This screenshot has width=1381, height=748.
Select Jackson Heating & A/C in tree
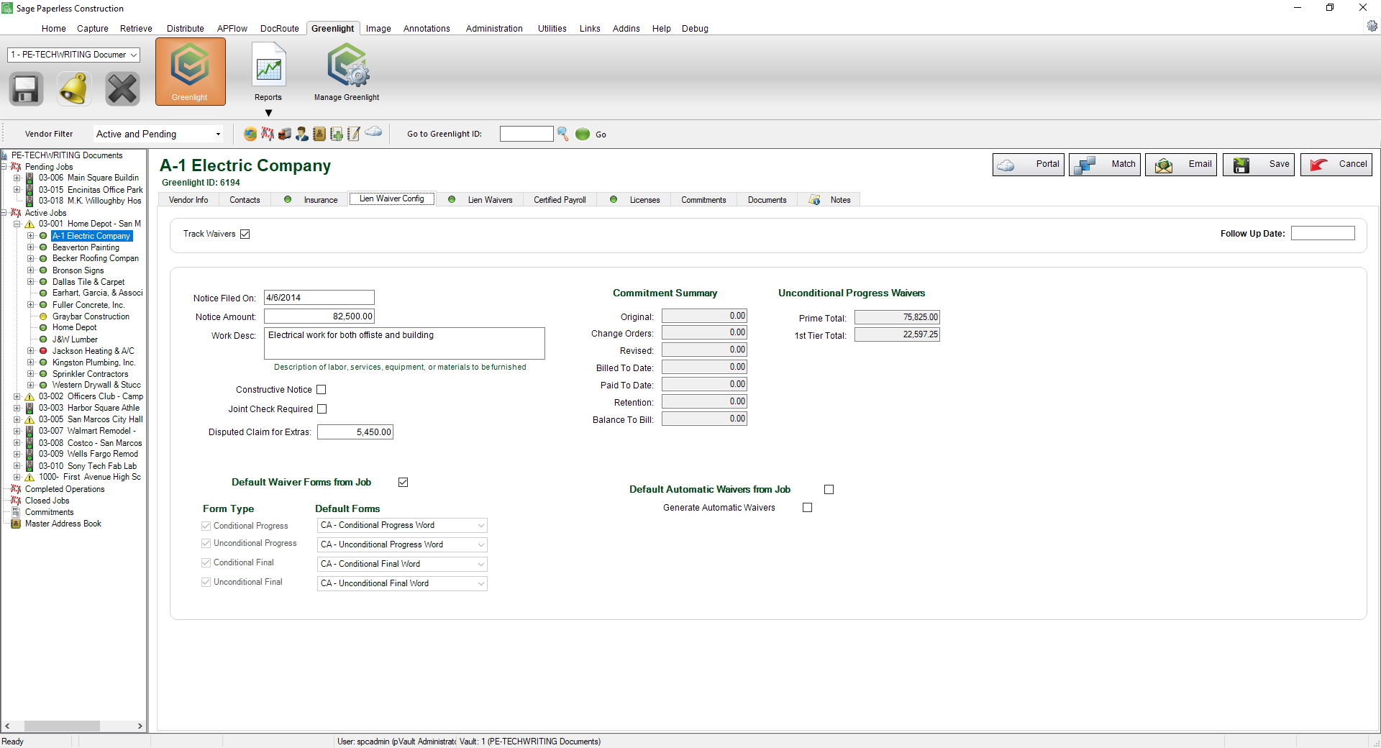(93, 351)
